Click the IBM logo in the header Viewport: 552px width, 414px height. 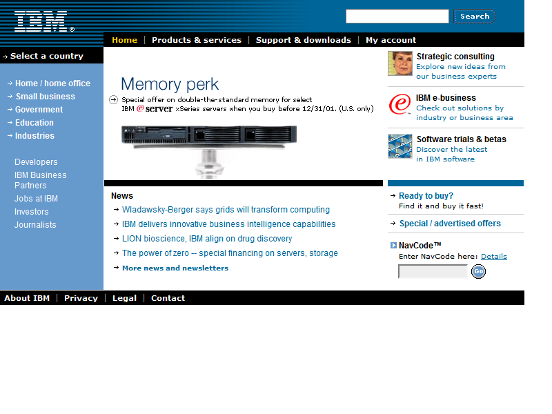44,21
